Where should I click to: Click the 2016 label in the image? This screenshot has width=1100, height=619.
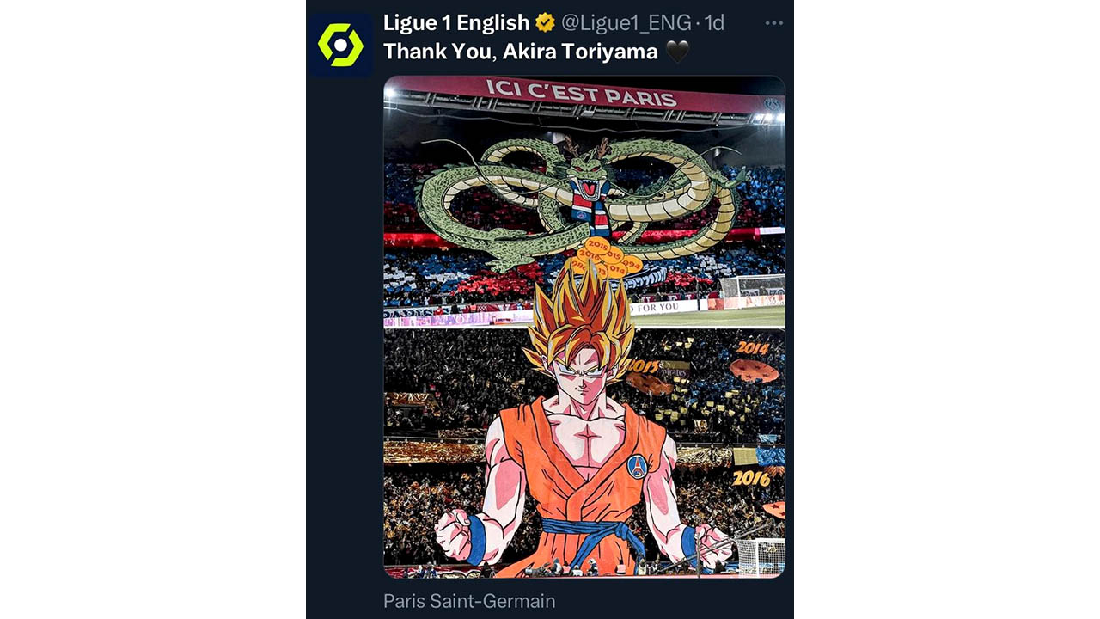click(x=752, y=478)
